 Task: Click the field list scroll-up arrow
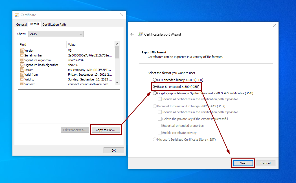click(x=117, y=44)
